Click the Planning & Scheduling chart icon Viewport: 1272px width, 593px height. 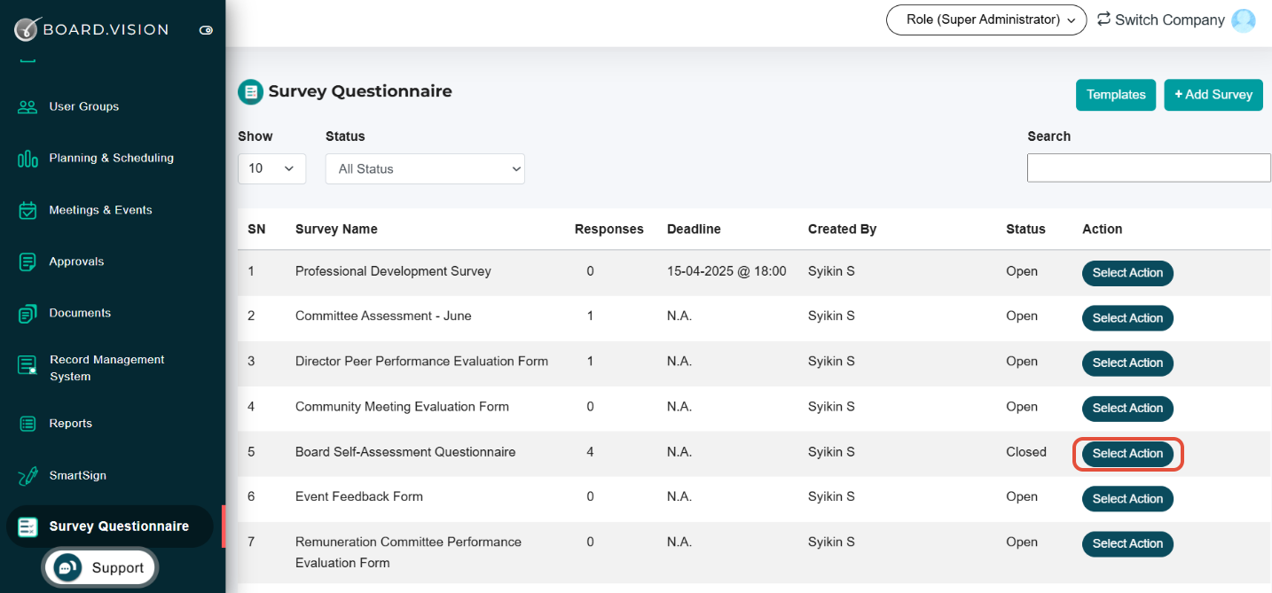pyautogui.click(x=27, y=159)
